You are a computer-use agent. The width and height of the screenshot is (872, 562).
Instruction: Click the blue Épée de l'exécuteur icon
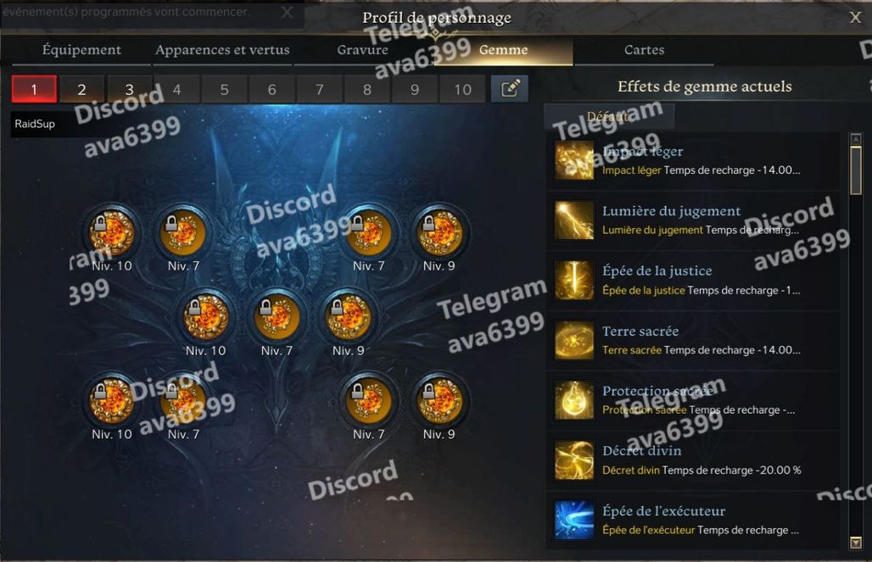click(574, 520)
